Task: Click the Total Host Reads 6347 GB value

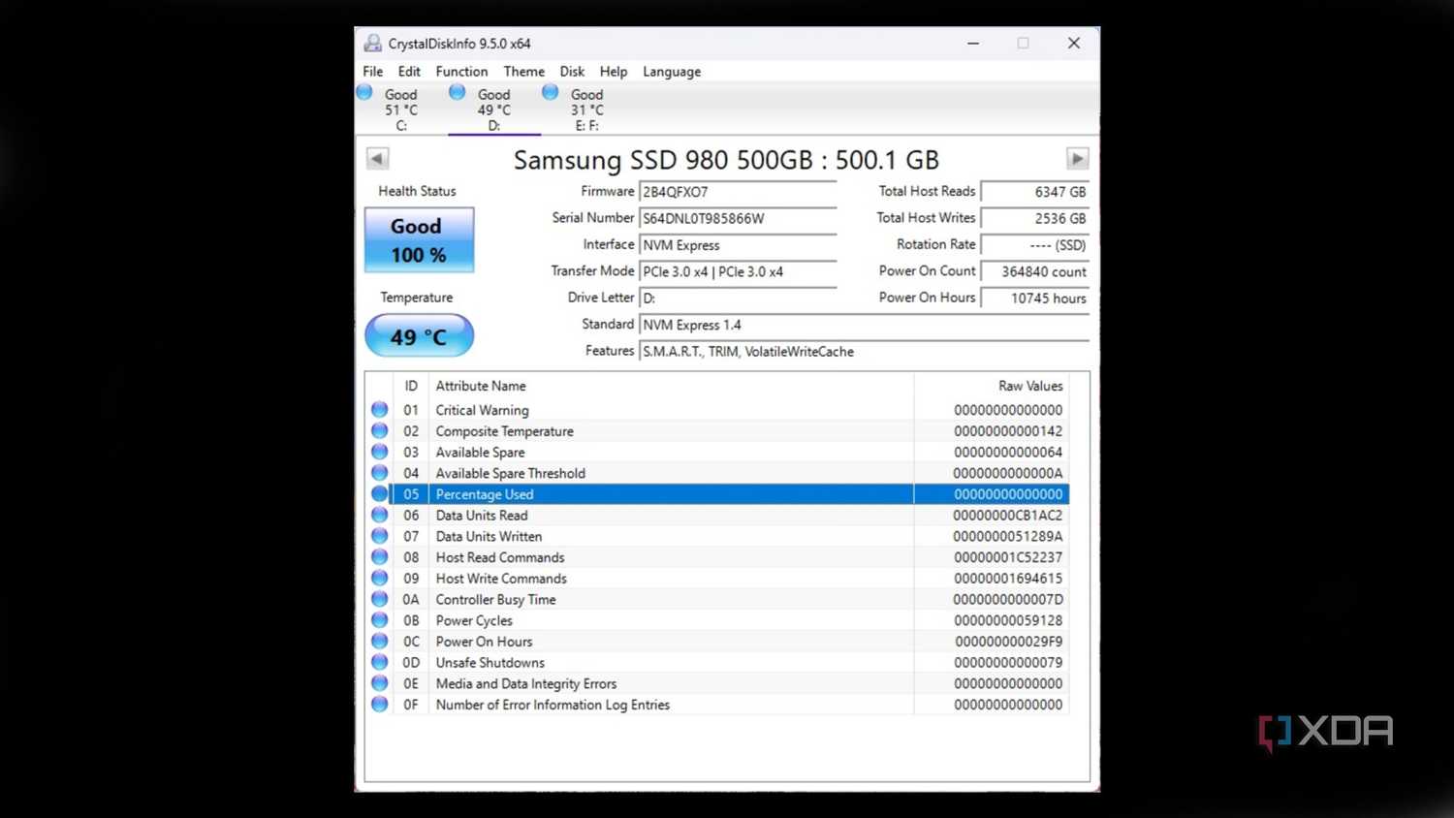Action: tap(1034, 192)
